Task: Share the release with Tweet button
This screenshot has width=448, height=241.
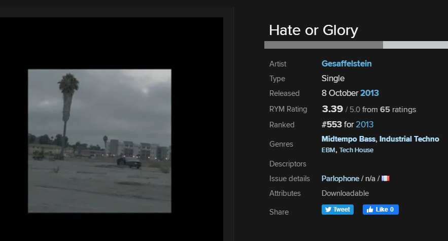Action: (337, 210)
